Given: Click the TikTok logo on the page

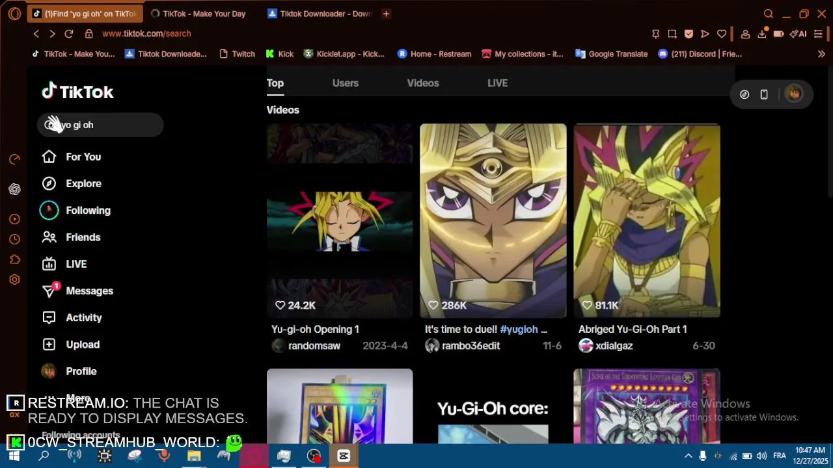Looking at the screenshot, I should [77, 92].
